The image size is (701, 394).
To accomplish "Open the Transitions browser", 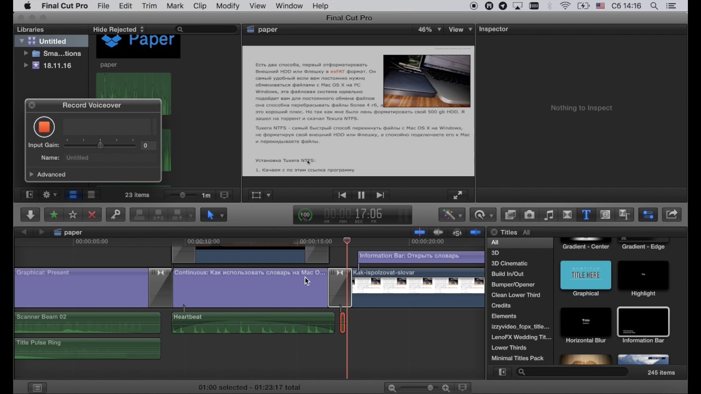I will [x=567, y=215].
